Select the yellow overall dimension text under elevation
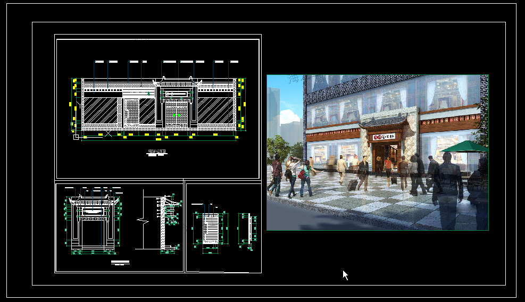 [158, 140]
